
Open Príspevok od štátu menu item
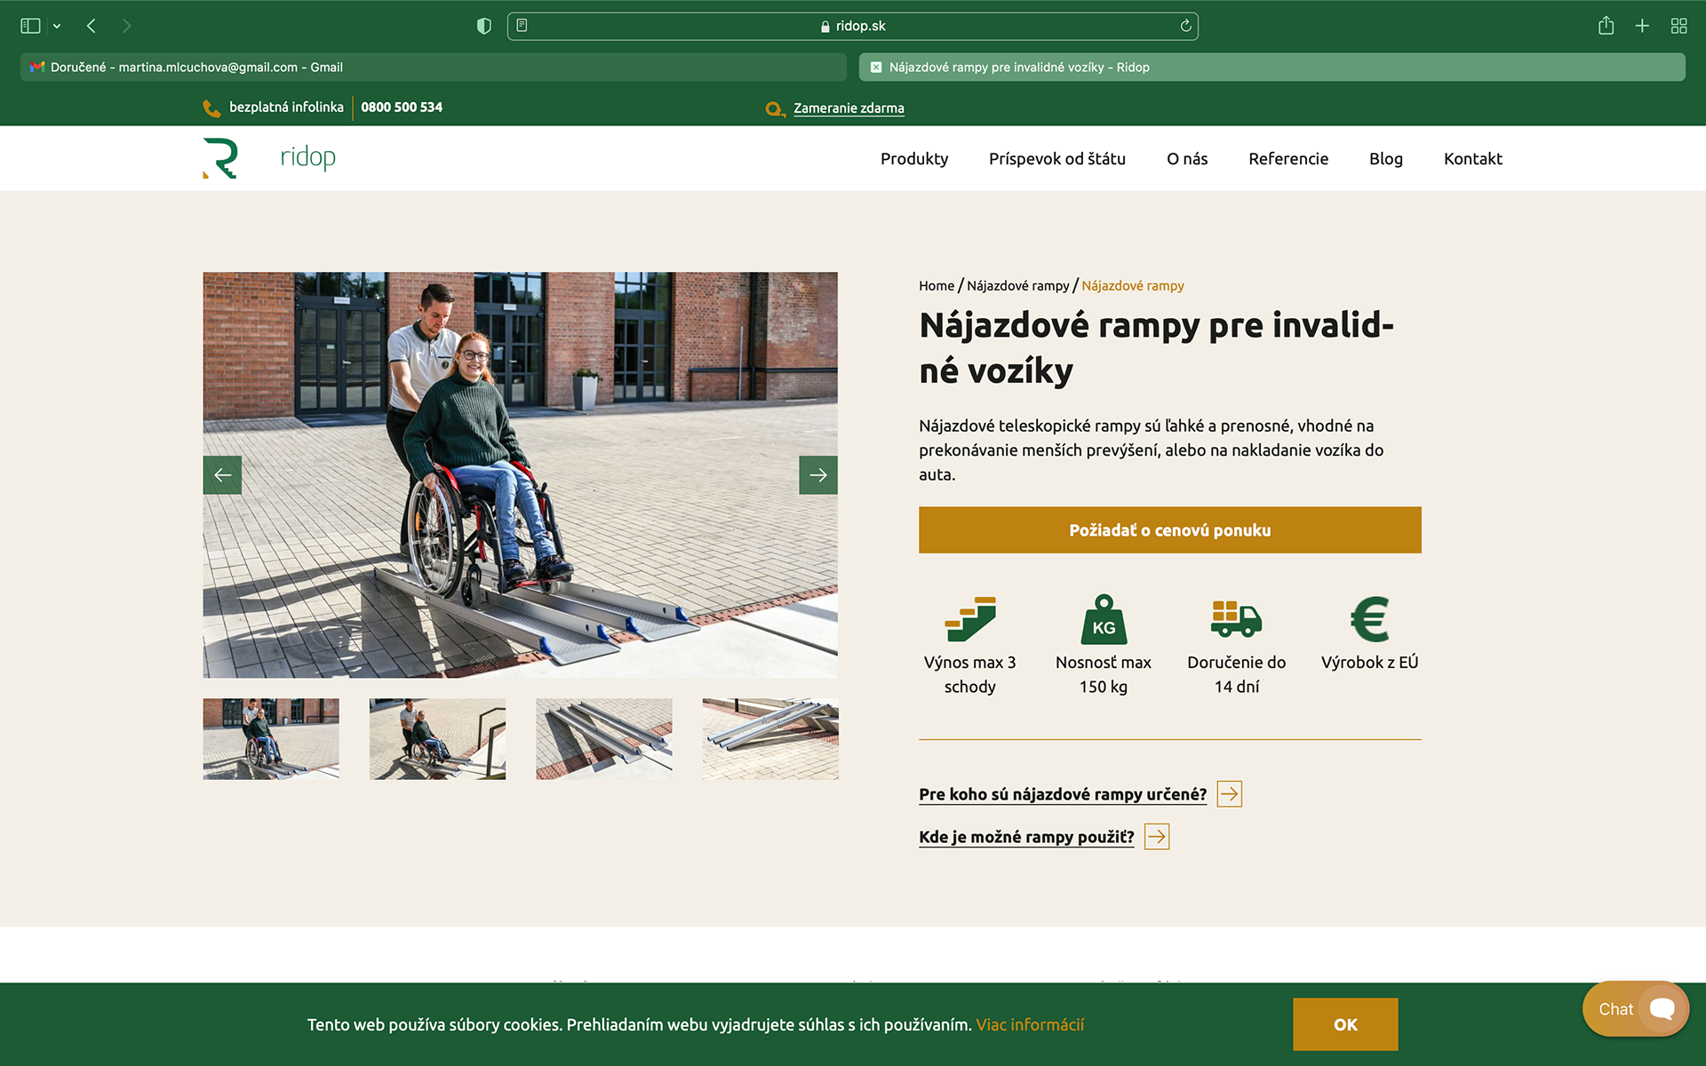(1056, 159)
